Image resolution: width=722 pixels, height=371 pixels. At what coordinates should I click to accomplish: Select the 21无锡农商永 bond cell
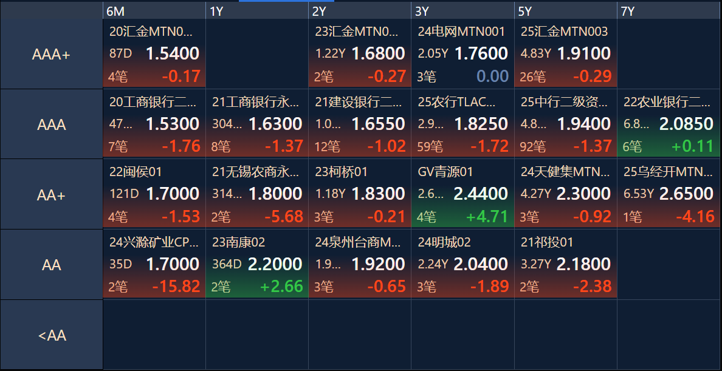point(257,194)
